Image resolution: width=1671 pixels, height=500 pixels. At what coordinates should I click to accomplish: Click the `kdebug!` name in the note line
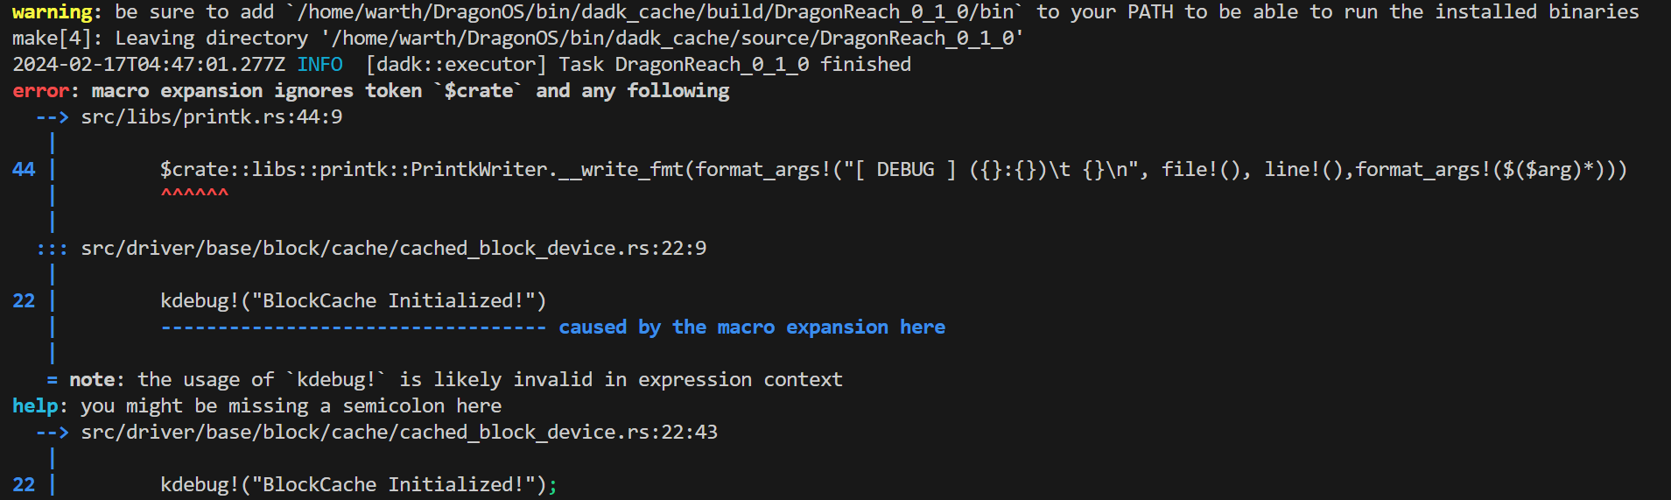(337, 379)
